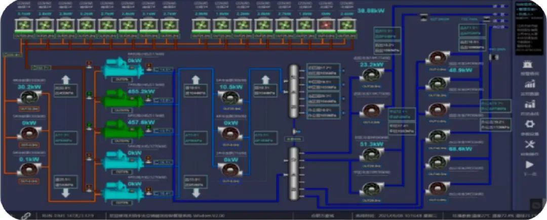
Task: Click the crossed tools icon in right sidebar
Action: click(530, 144)
